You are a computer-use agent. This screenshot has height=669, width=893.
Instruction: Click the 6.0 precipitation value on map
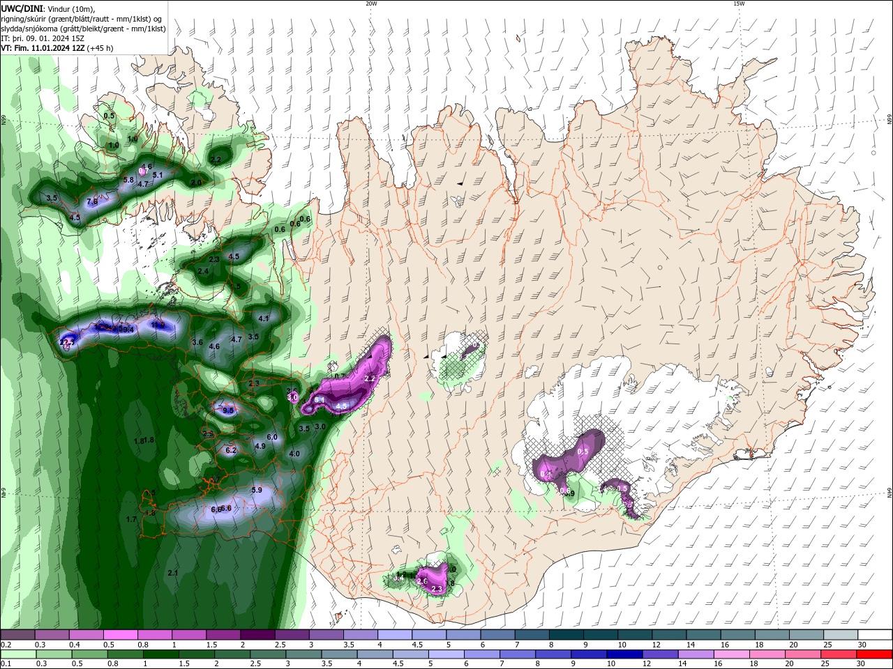tap(272, 437)
